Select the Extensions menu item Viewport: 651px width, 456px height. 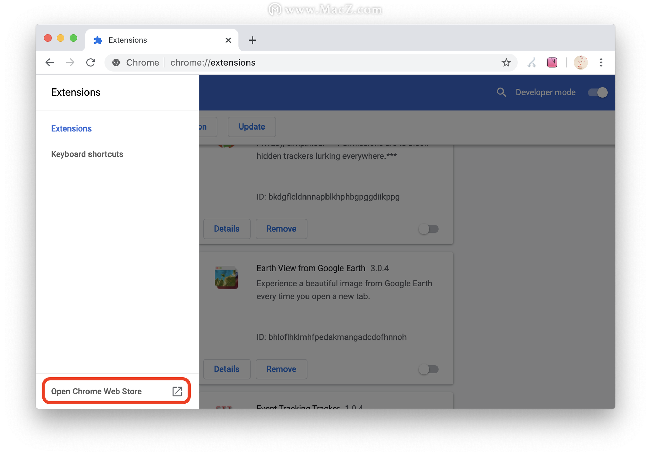tap(71, 128)
